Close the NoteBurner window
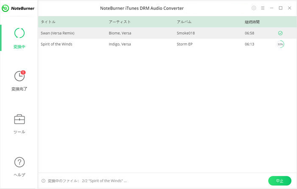297x189 pixels. (x=289, y=8)
